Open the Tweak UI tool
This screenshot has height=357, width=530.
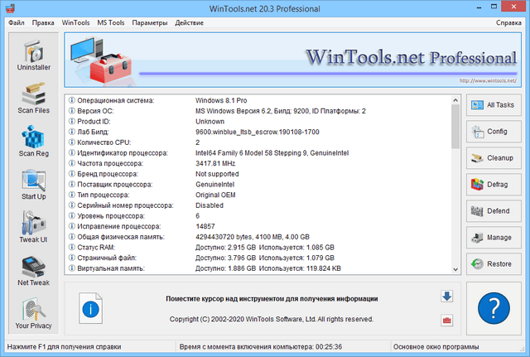pyautogui.click(x=33, y=227)
